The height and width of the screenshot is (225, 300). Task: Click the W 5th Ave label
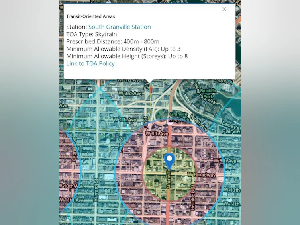[125, 120]
